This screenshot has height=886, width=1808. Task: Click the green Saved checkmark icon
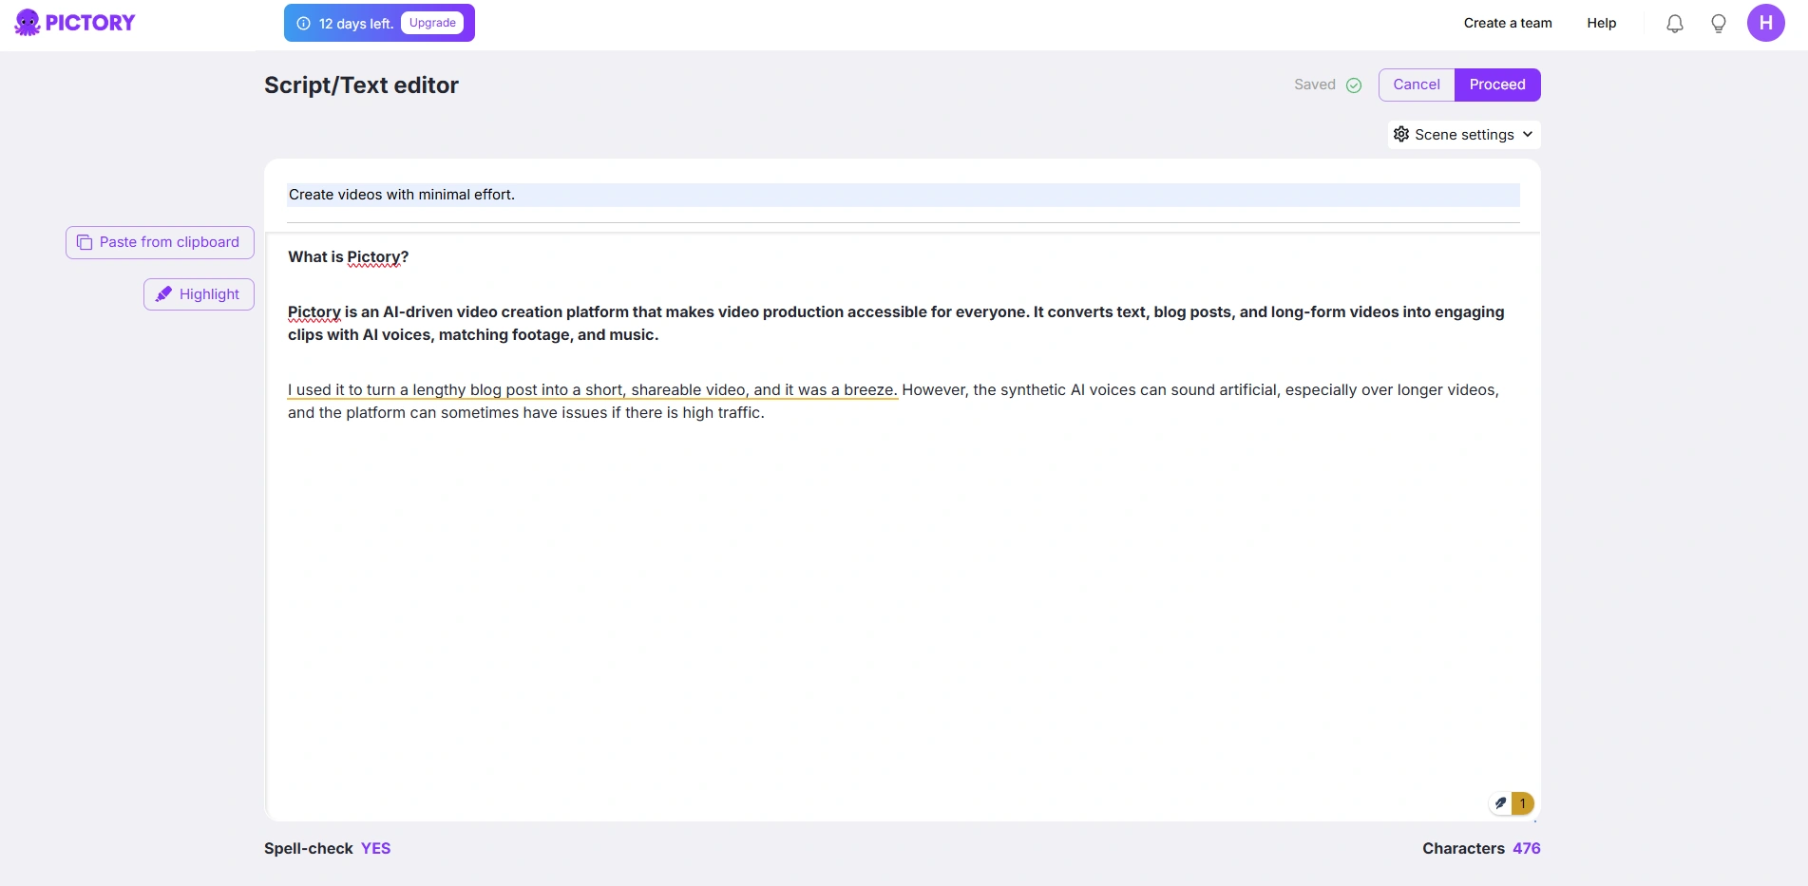click(x=1354, y=85)
